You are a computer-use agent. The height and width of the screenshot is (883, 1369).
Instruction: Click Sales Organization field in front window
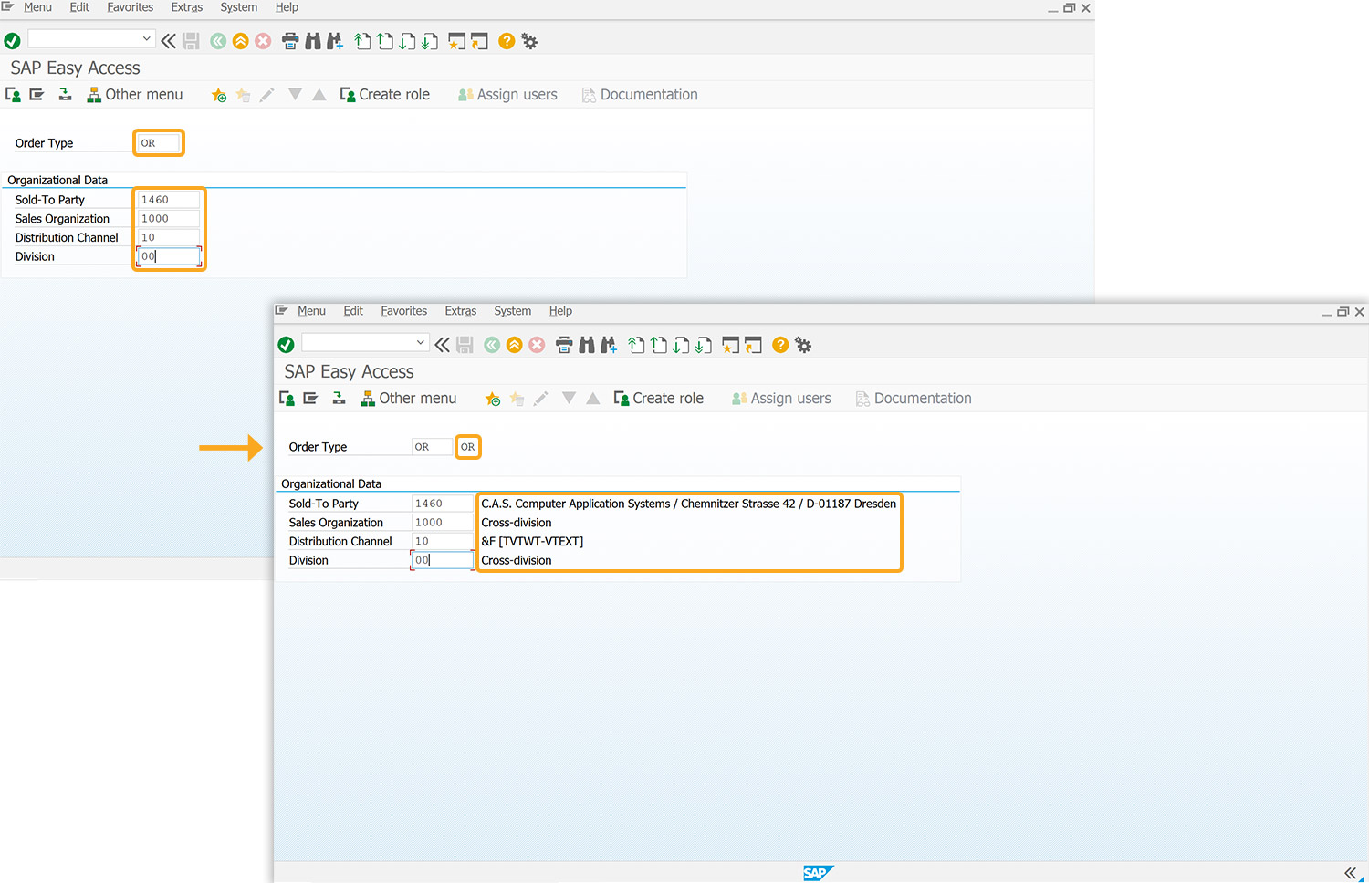443,523
